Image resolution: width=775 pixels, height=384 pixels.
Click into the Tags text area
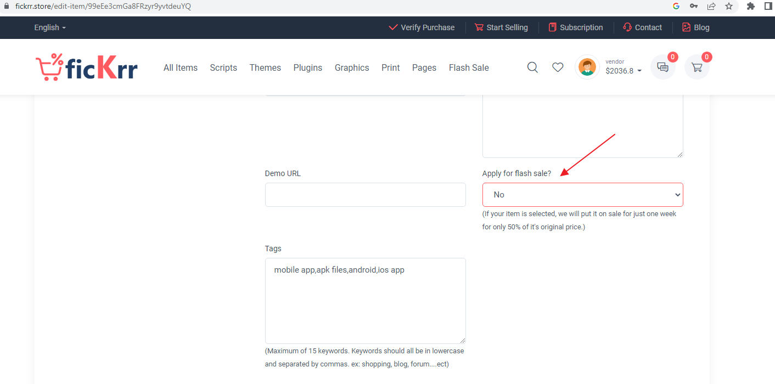(366, 301)
